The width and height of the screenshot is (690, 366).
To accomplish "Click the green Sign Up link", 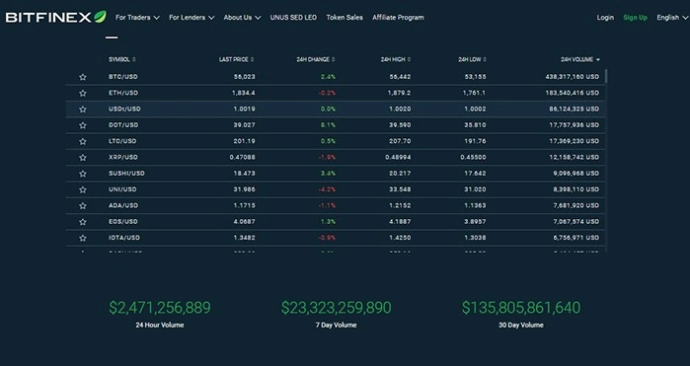I will 635,18.
